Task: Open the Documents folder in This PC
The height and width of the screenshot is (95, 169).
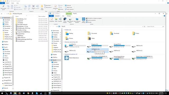Action: 92,34
